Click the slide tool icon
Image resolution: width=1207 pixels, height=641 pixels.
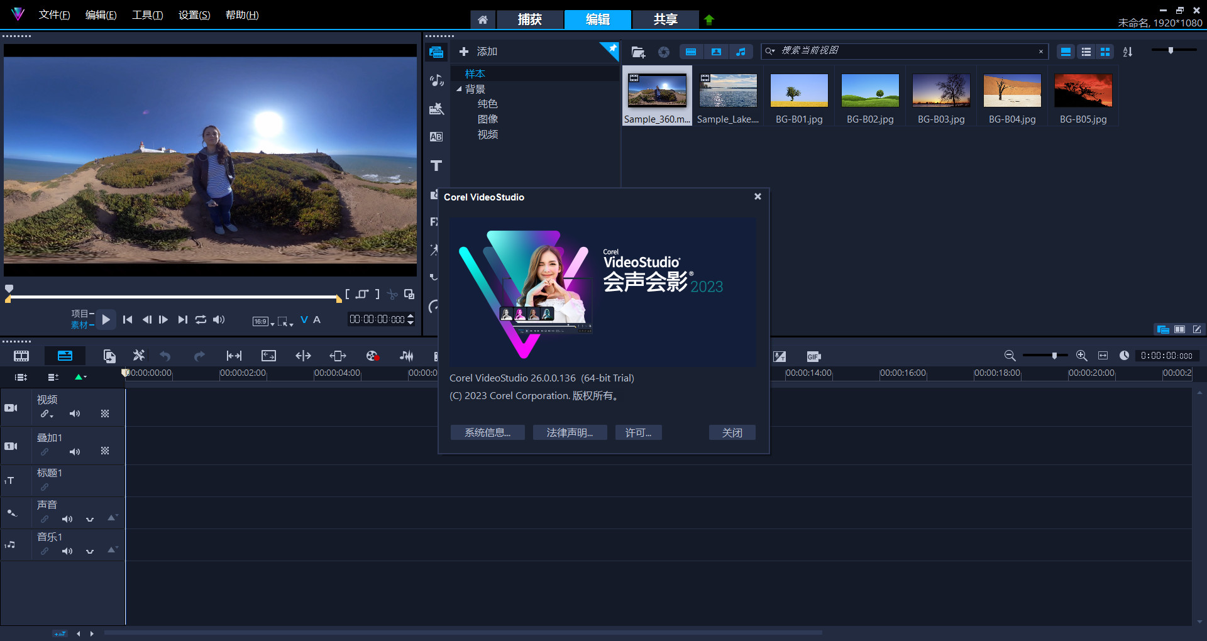338,356
